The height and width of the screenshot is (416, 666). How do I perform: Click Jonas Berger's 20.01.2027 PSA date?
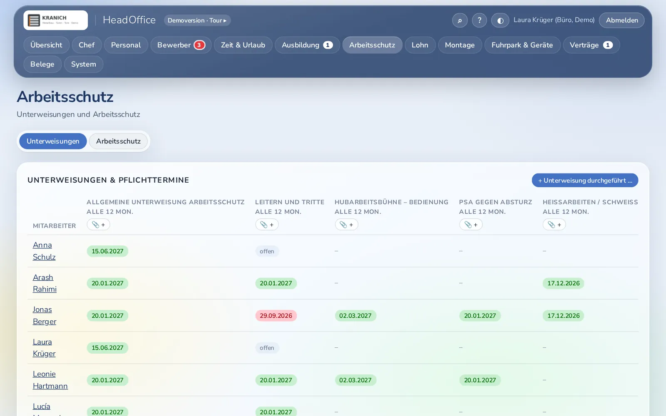point(480,316)
